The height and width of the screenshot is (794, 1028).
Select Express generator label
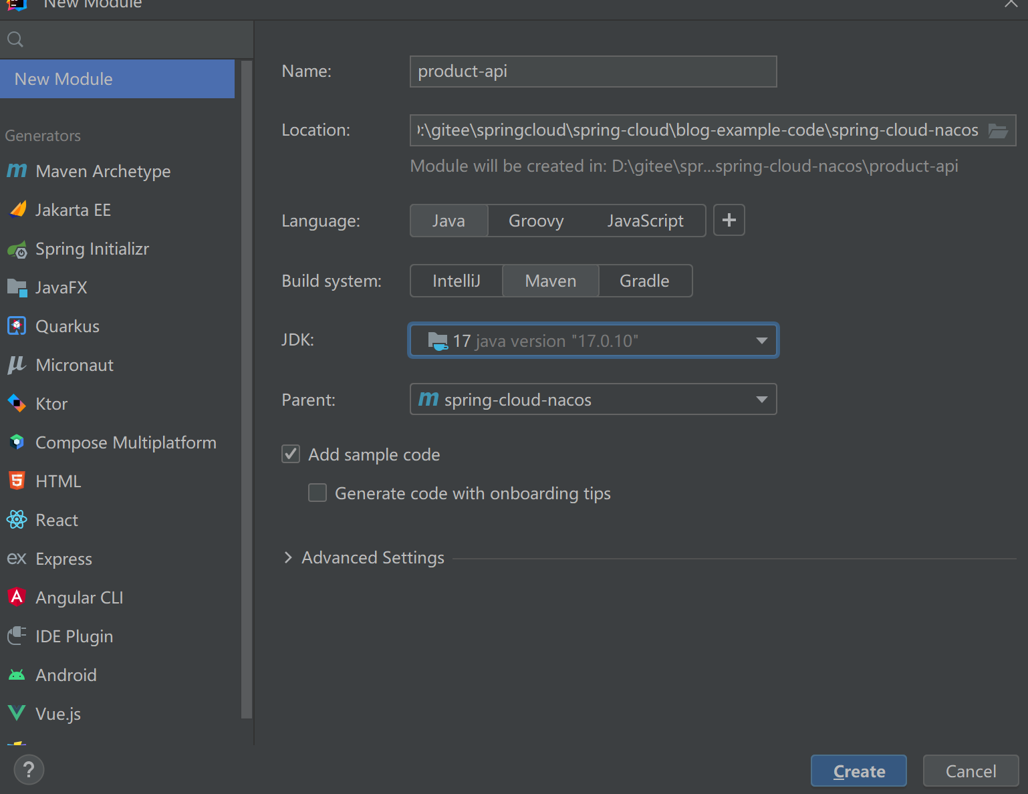(x=64, y=559)
